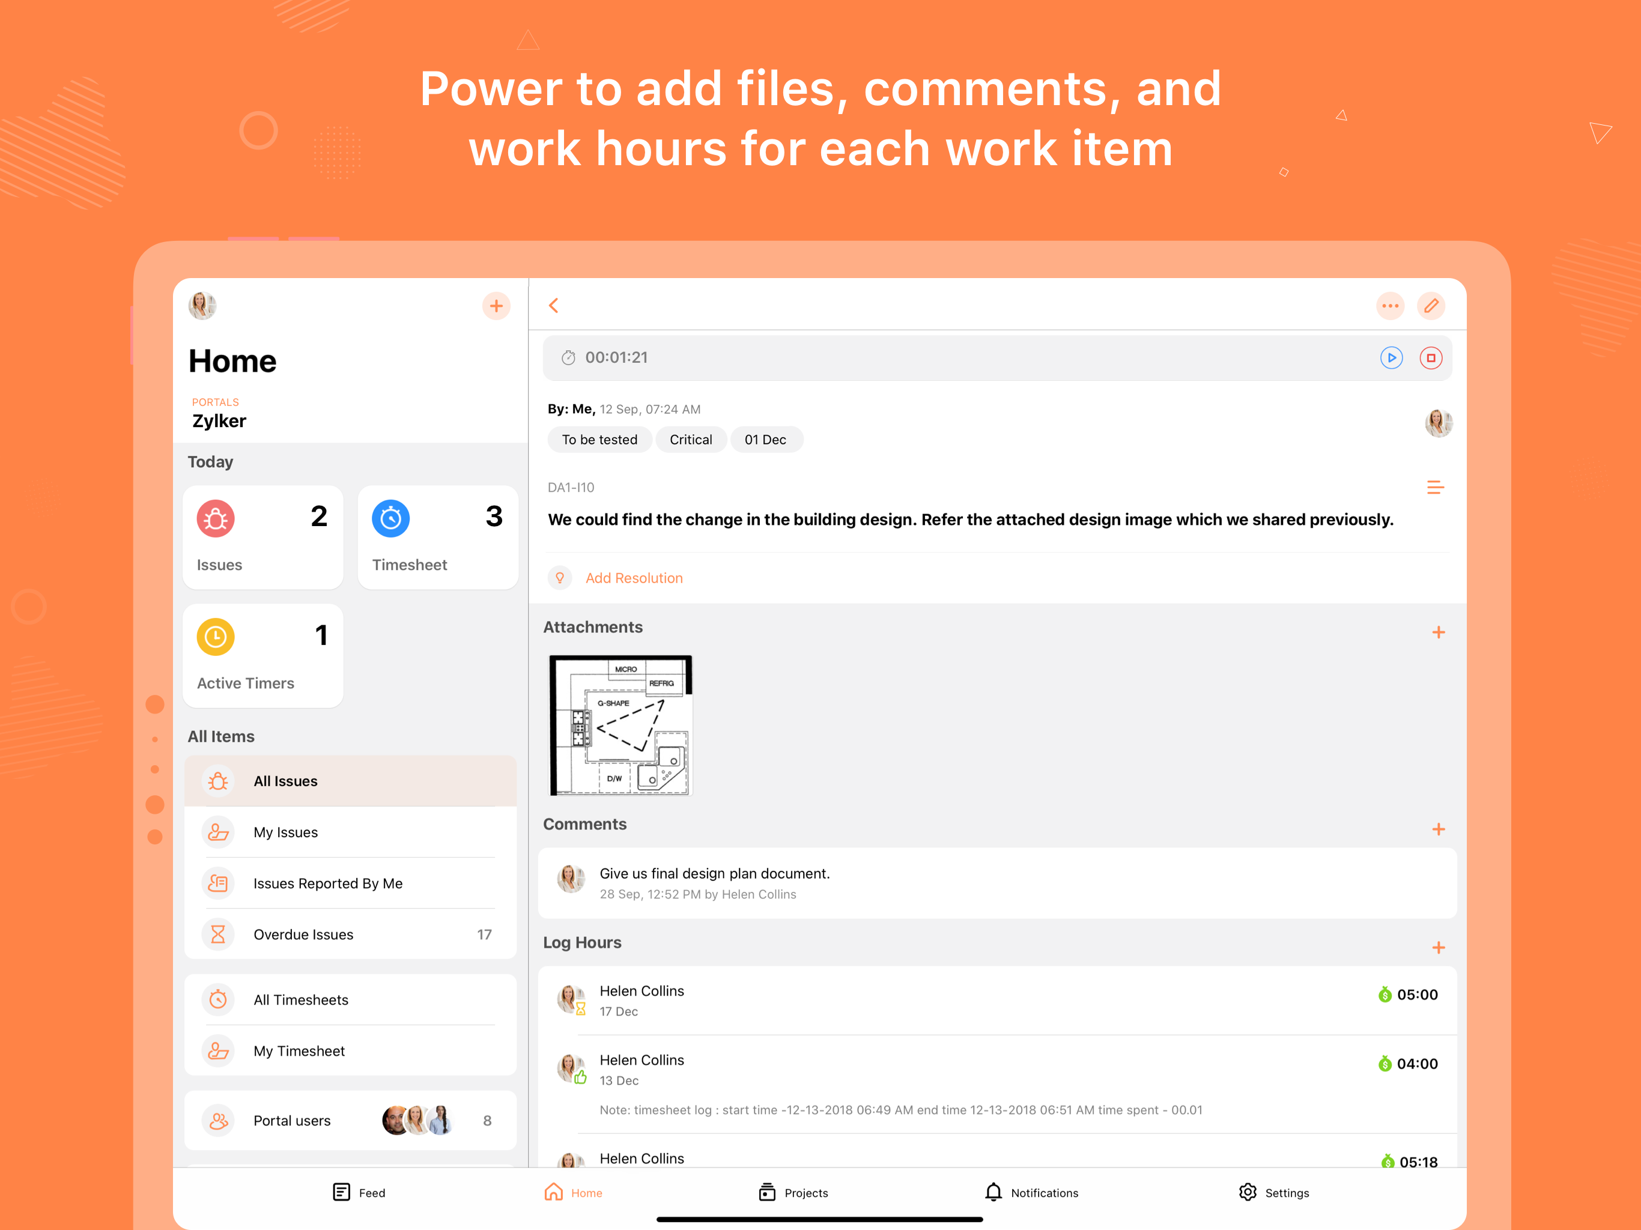The image size is (1641, 1230).
Task: Switch to the Notifications tab
Action: click(1031, 1192)
